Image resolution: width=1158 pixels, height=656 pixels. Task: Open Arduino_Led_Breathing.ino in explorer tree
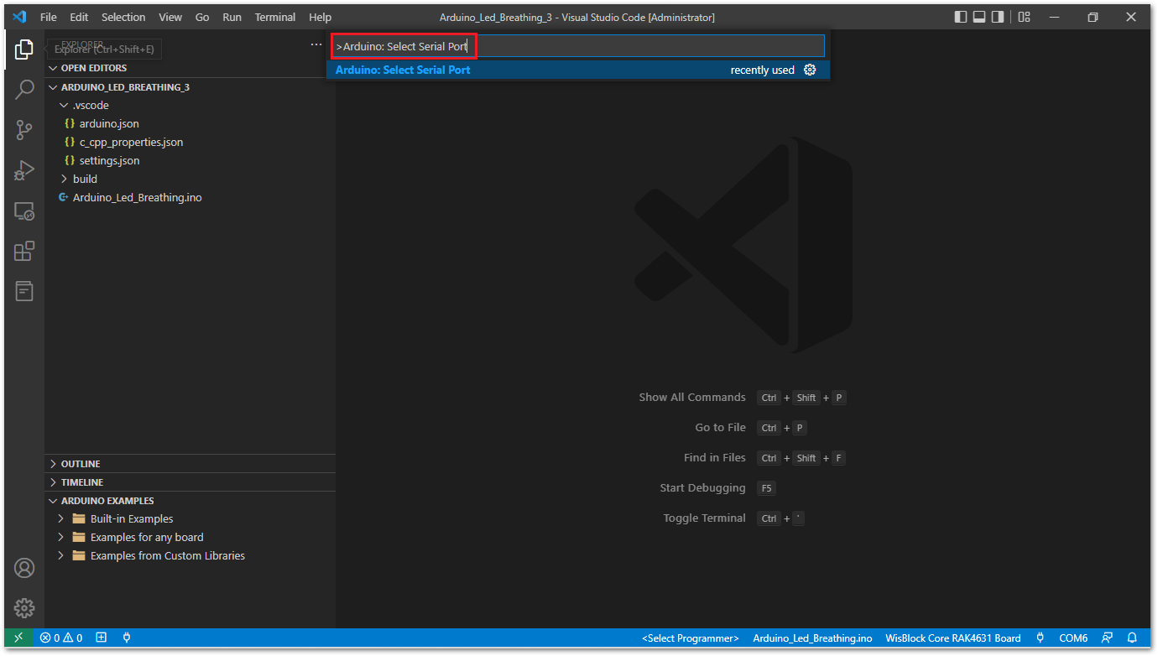190,198
